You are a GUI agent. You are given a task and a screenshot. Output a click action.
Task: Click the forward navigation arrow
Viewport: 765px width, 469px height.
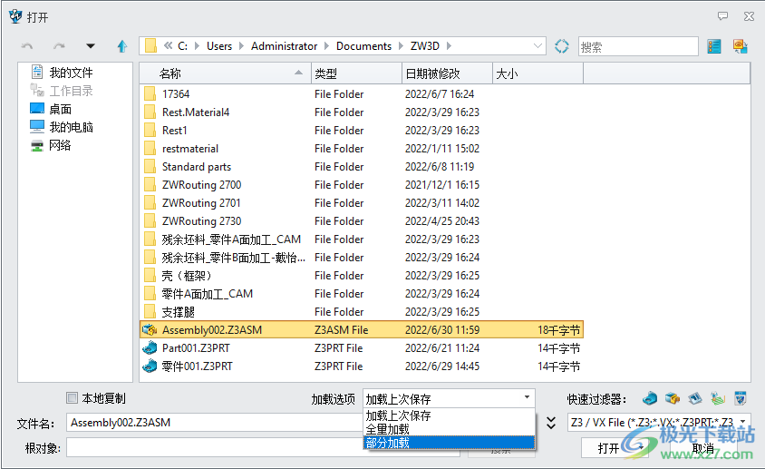[x=59, y=46]
